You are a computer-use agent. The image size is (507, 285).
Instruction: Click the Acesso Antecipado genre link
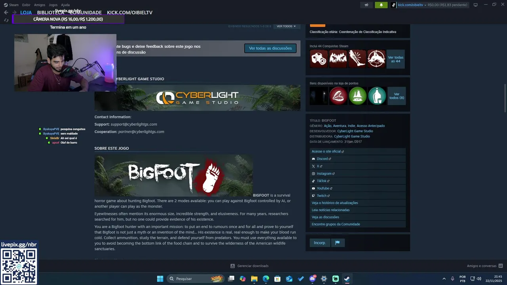[x=371, y=126]
